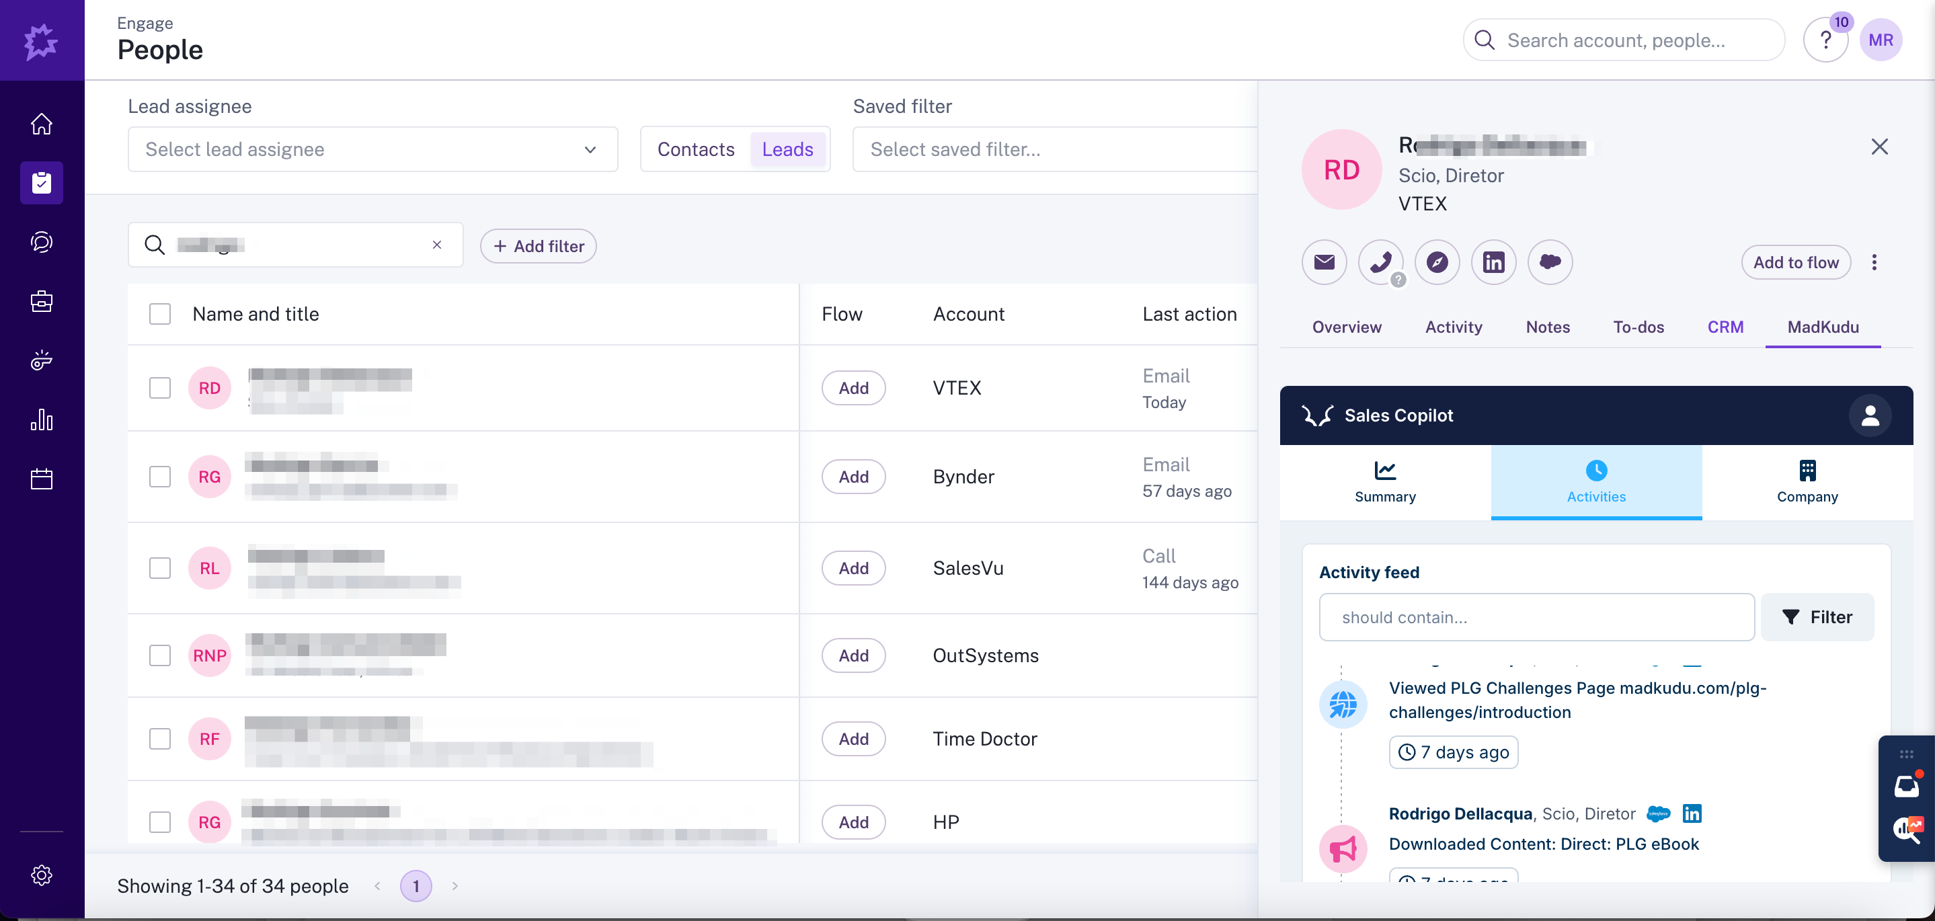The width and height of the screenshot is (1935, 921).
Task: Click the Add to flow button
Action: coord(1795,262)
